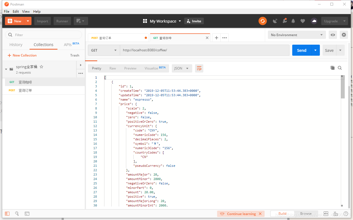Open the tab options ellipsis menu
353x220 pixels.
click(225, 38)
